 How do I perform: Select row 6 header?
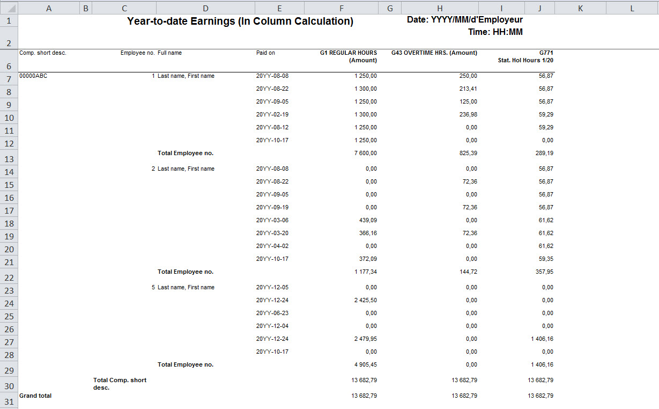(9, 66)
